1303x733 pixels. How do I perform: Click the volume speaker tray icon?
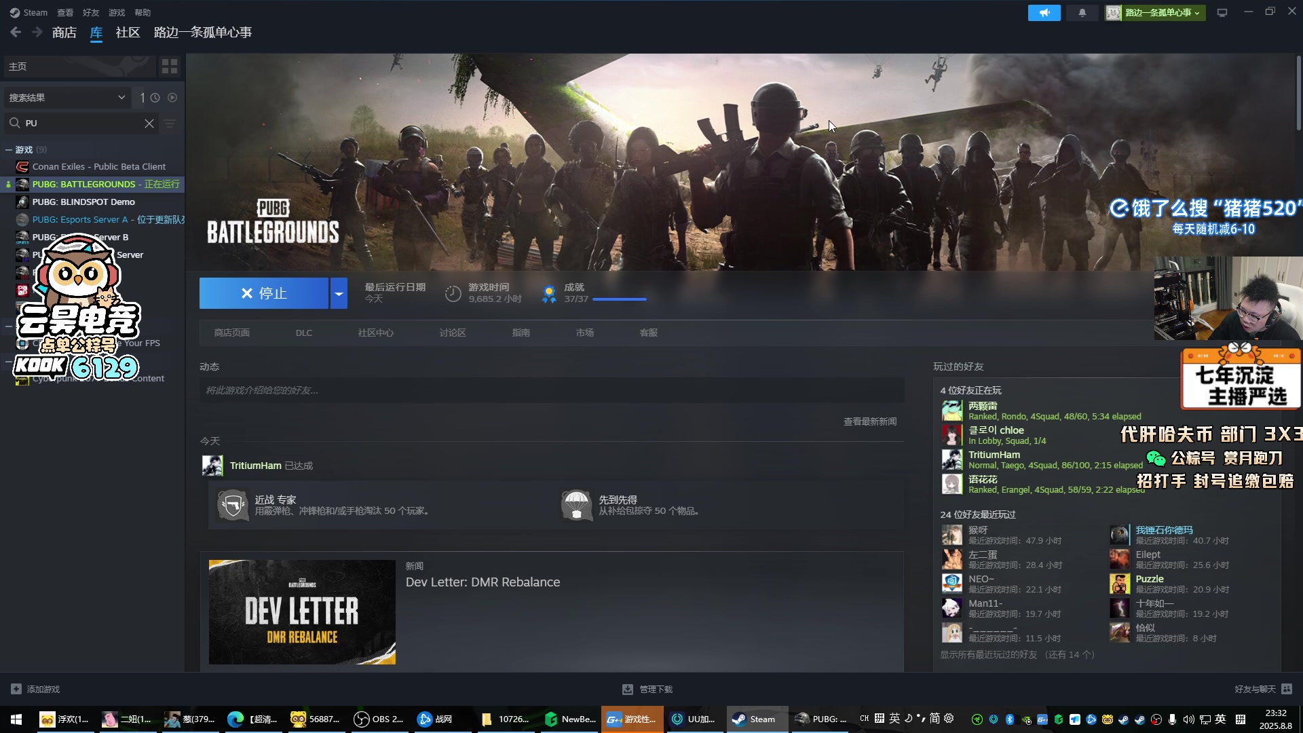click(x=1188, y=719)
